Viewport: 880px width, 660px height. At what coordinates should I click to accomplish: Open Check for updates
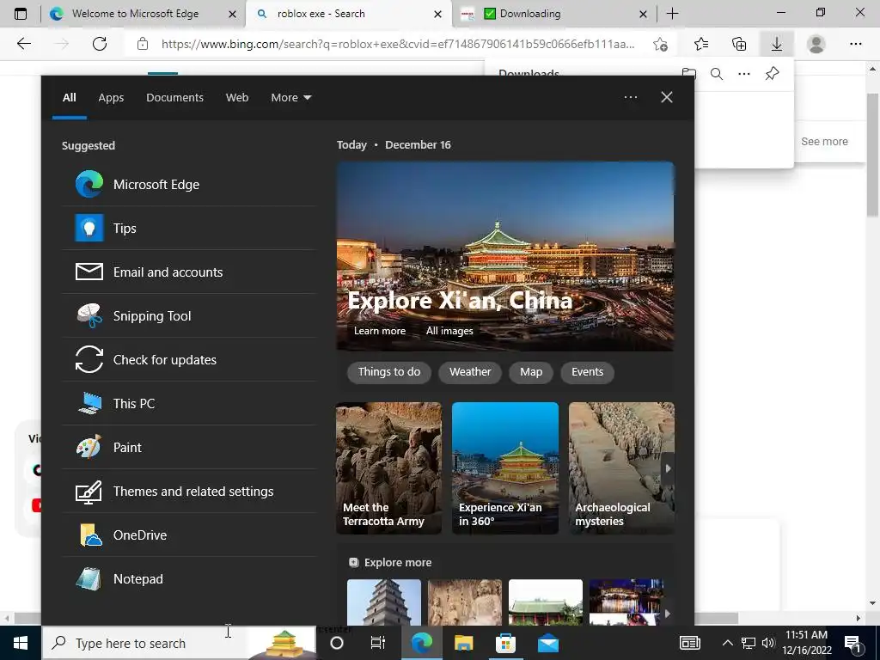click(189, 359)
